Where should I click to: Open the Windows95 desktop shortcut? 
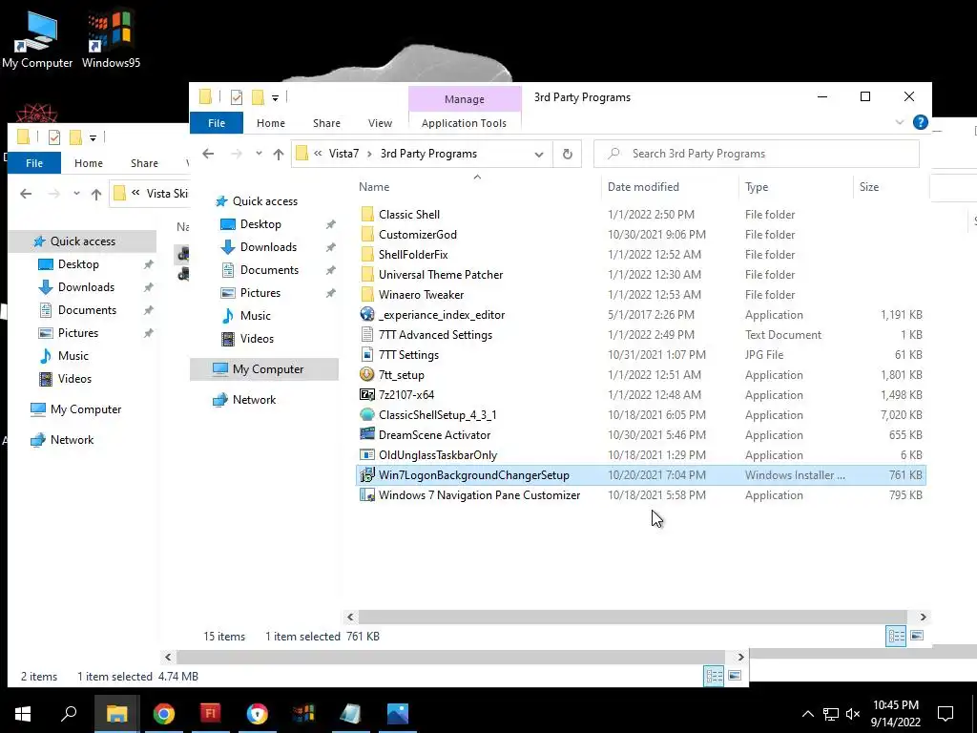pos(111,38)
